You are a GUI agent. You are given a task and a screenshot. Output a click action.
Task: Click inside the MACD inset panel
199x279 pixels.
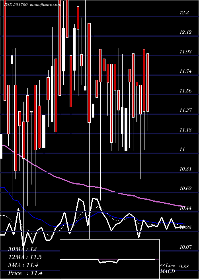tap(109, 259)
